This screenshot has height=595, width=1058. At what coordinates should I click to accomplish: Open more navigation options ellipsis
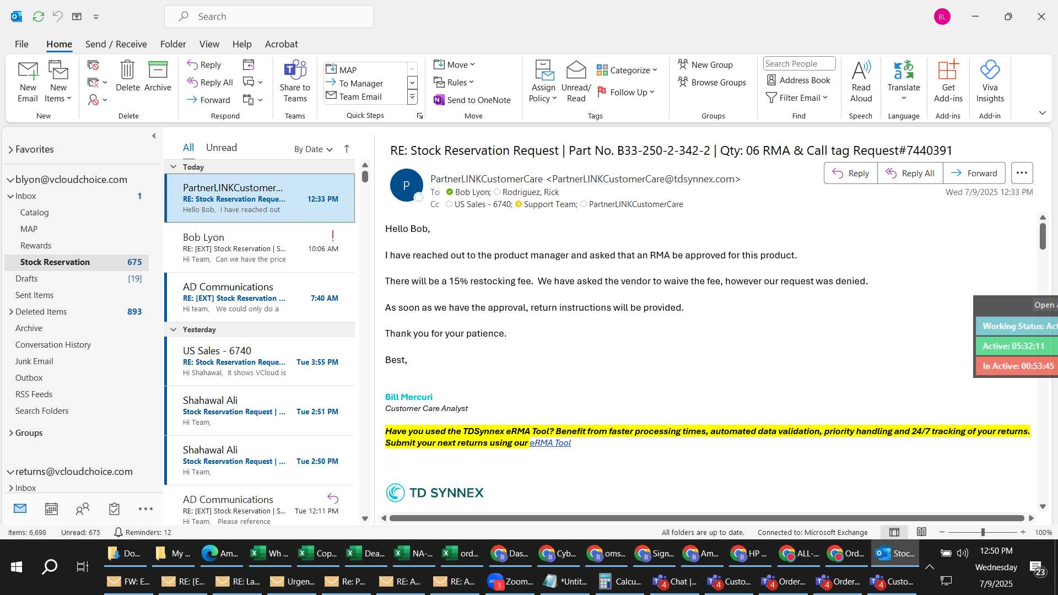145,509
